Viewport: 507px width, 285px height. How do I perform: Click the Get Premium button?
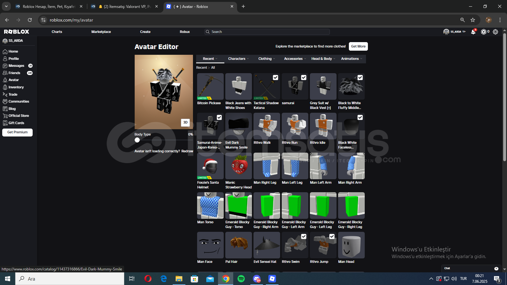click(x=17, y=132)
